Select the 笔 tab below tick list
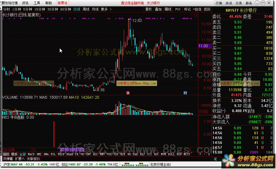This screenshot has width=276, height=169. tap(215, 159)
